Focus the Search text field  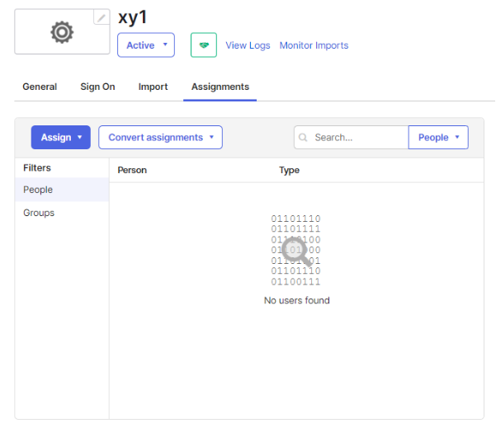pyautogui.click(x=358, y=138)
